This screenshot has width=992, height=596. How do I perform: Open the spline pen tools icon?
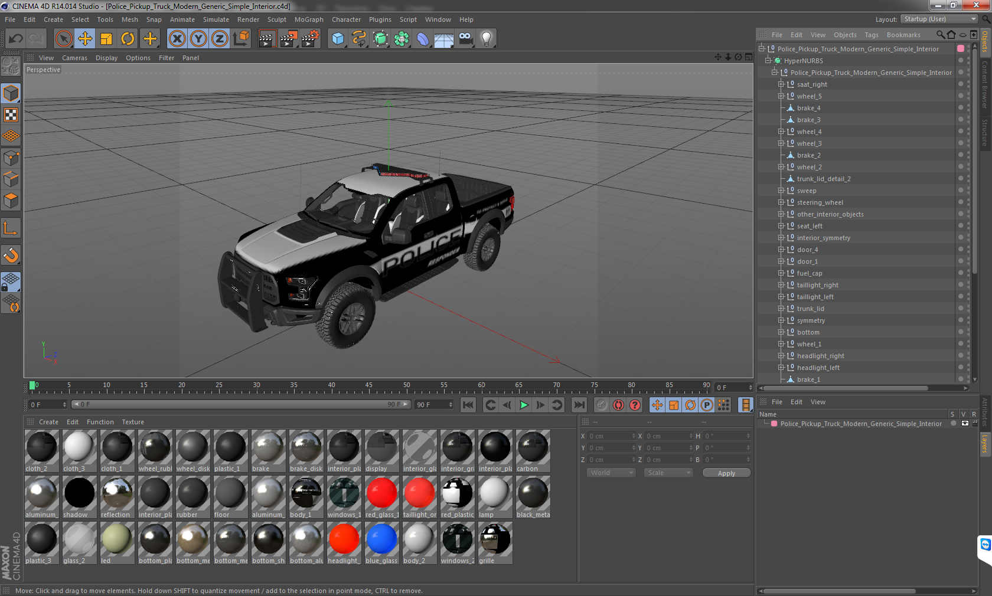(359, 39)
